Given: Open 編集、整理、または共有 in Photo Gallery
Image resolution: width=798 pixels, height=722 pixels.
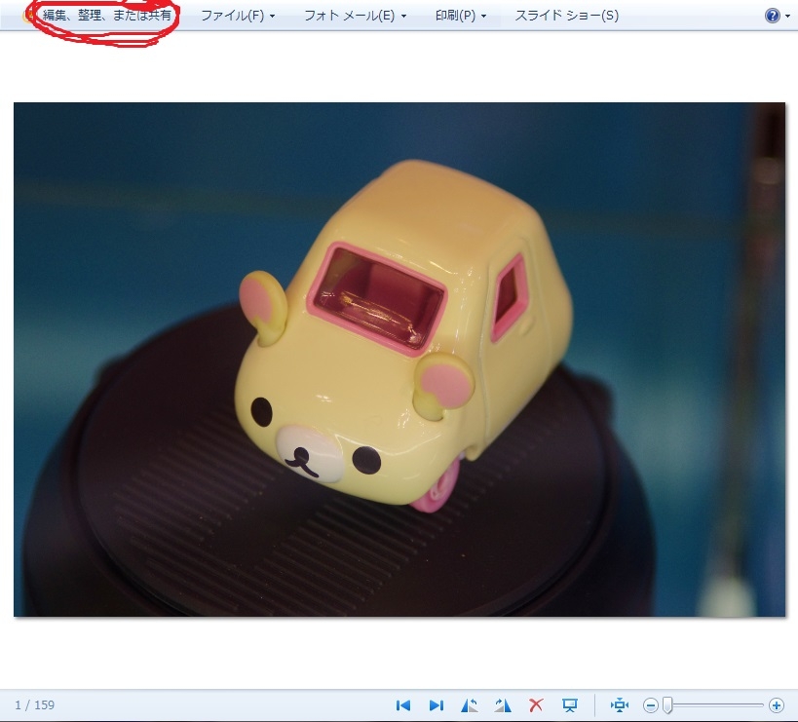Looking at the screenshot, I should click(107, 16).
